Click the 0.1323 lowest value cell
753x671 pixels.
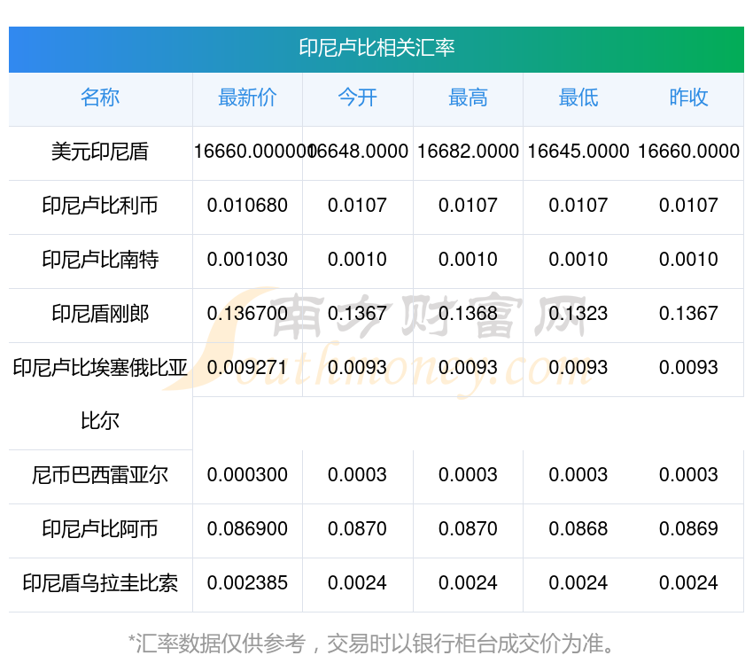(578, 314)
